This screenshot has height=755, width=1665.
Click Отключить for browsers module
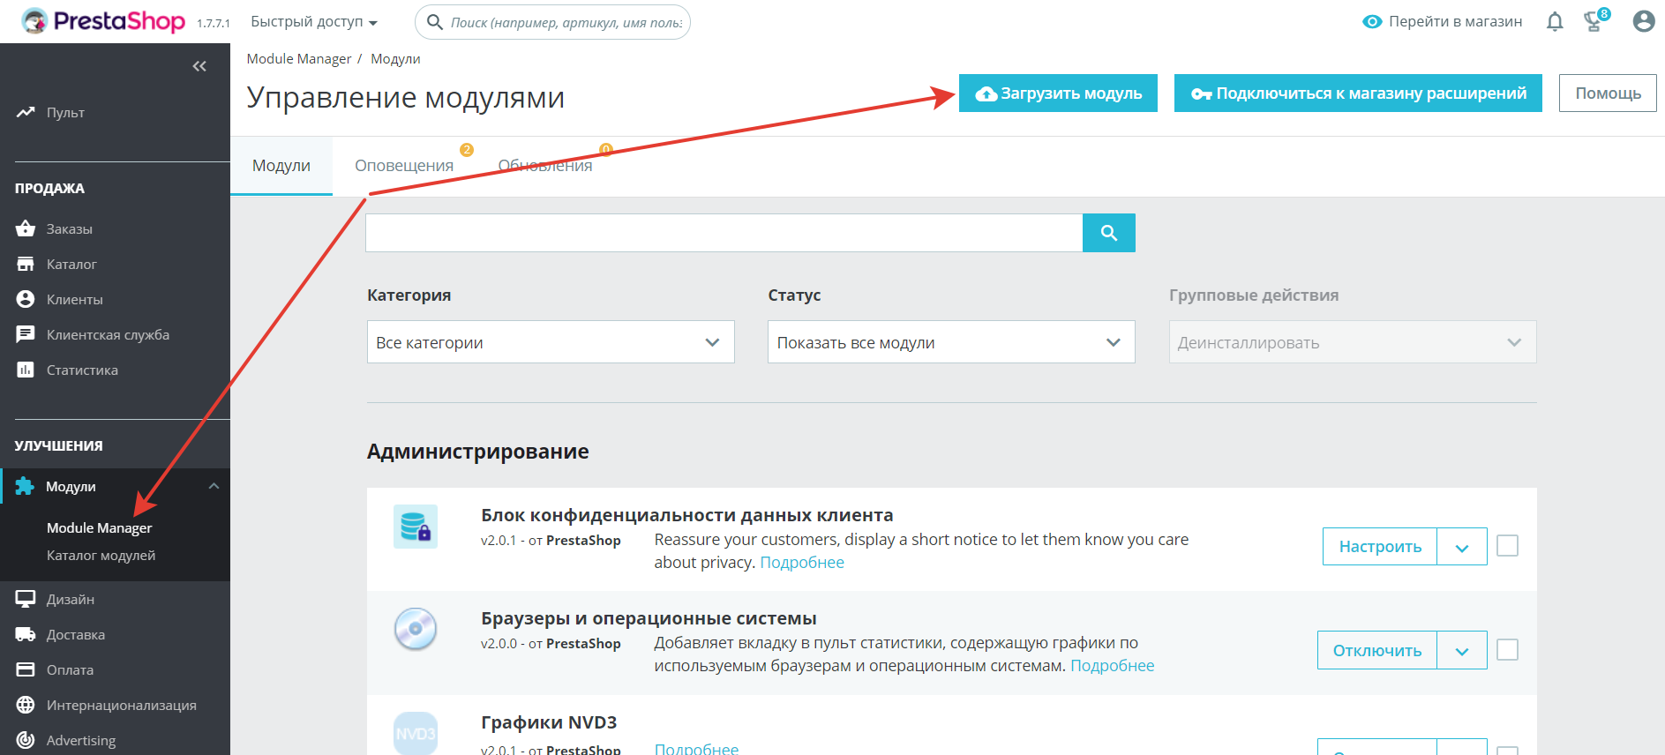coord(1377,651)
